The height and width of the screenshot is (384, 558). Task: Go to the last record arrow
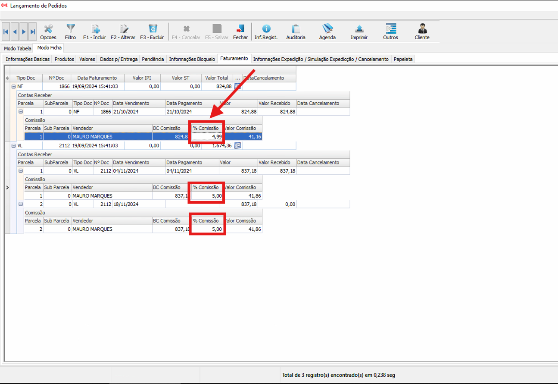tap(33, 31)
